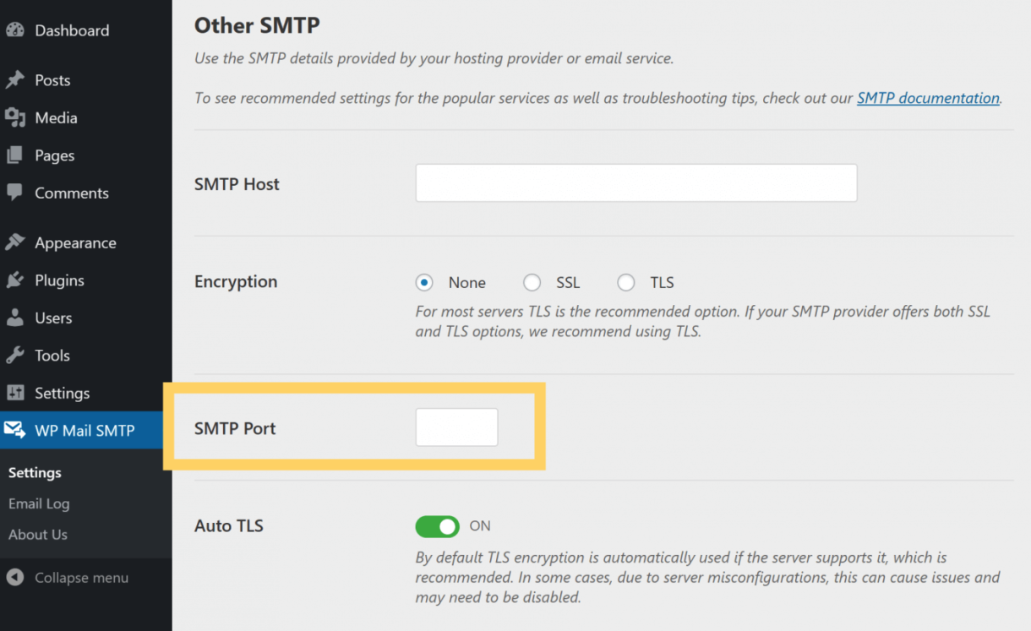Open the Media library icon

pos(17,117)
